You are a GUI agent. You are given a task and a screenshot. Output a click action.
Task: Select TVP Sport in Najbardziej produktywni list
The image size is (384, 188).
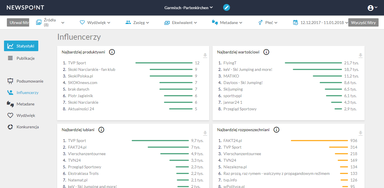pyautogui.click(x=77, y=63)
